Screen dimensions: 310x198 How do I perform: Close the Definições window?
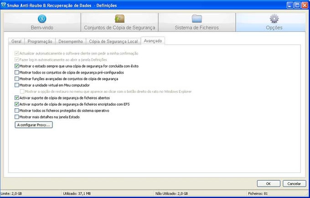(x=305, y=5)
